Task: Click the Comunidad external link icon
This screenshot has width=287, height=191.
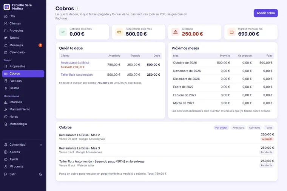Action: pyautogui.click(x=41, y=145)
